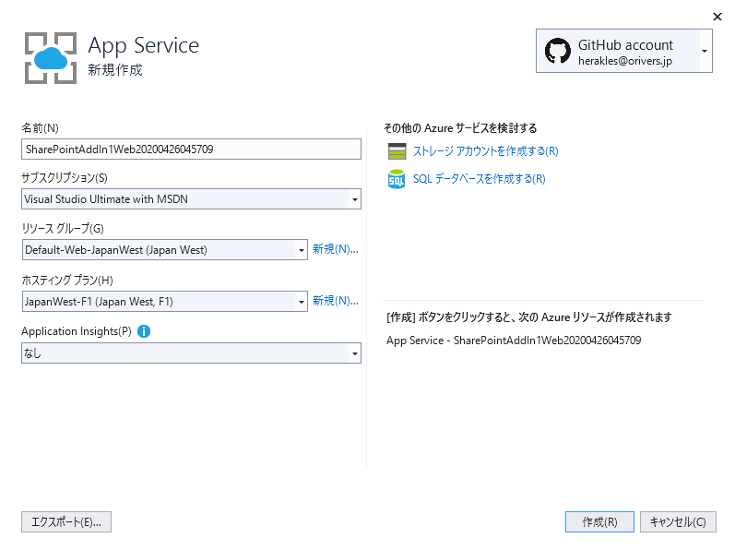Expand the サブスクリプション dropdown
This screenshot has height=550, width=735.
tap(355, 199)
